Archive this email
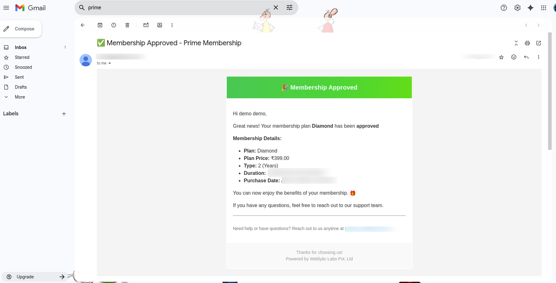 pos(100,25)
